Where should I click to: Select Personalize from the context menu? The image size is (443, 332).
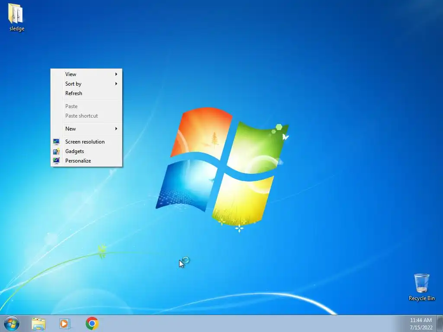click(x=87, y=161)
